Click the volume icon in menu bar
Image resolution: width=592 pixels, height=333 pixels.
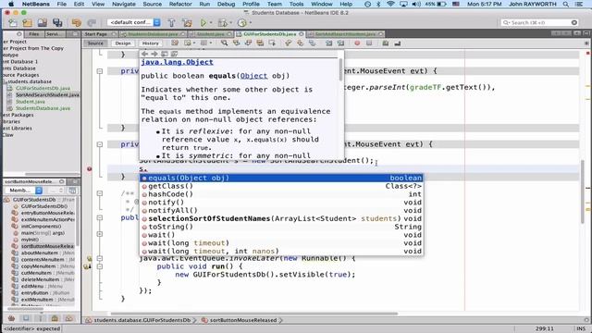[416, 4]
